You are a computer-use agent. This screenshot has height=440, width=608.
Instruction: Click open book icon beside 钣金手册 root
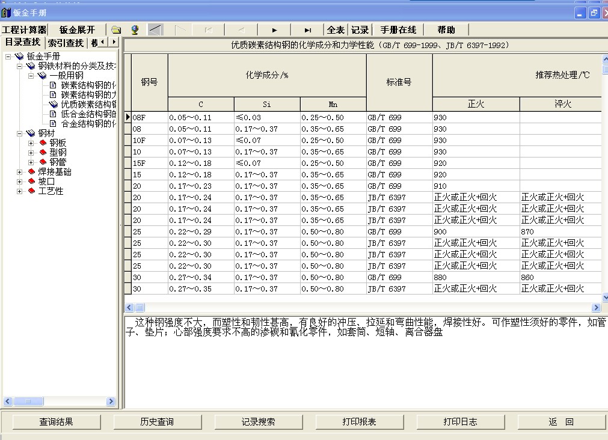[19, 57]
